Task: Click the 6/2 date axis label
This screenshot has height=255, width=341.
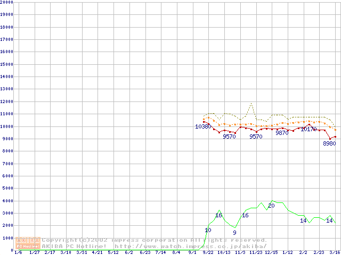Action: [129, 253]
